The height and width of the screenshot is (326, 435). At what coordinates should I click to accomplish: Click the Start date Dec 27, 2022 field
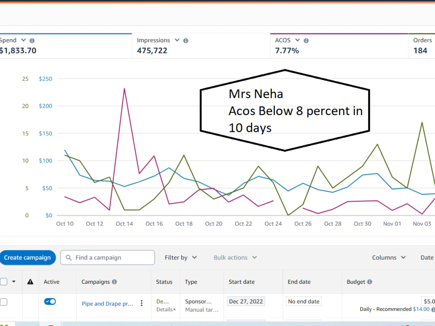(246, 301)
